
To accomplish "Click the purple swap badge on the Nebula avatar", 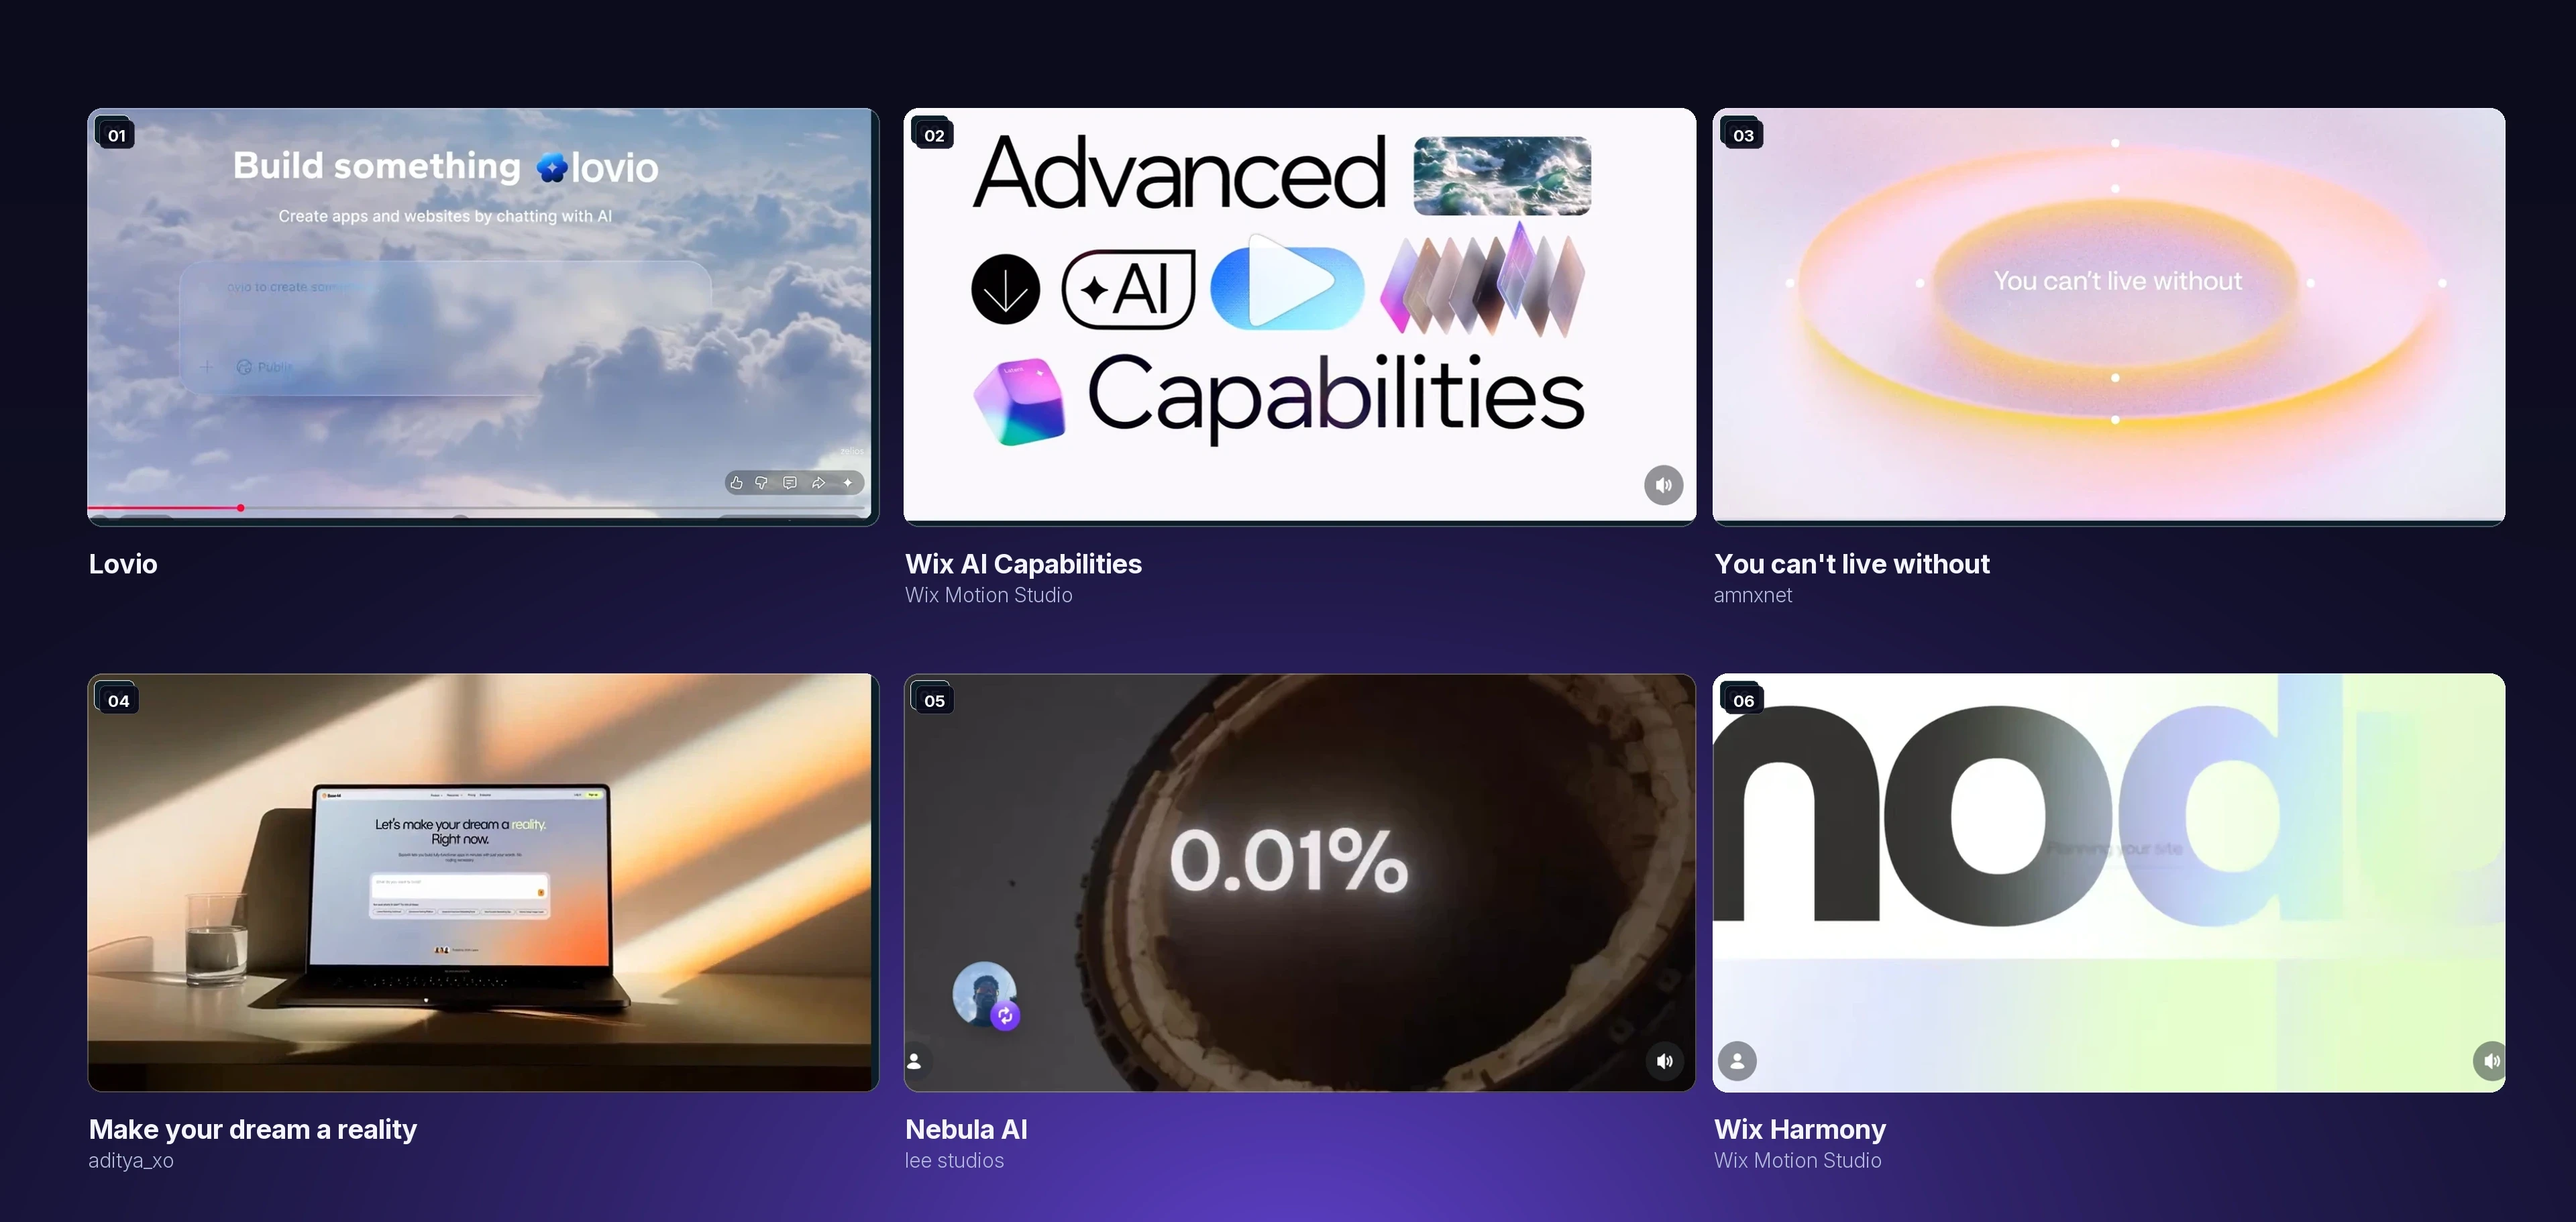I will [x=1005, y=1016].
